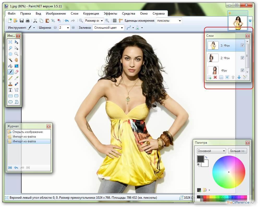This screenshot has height=207, width=258.
Task: Select the Line/Curve tool
Action: 16,90
